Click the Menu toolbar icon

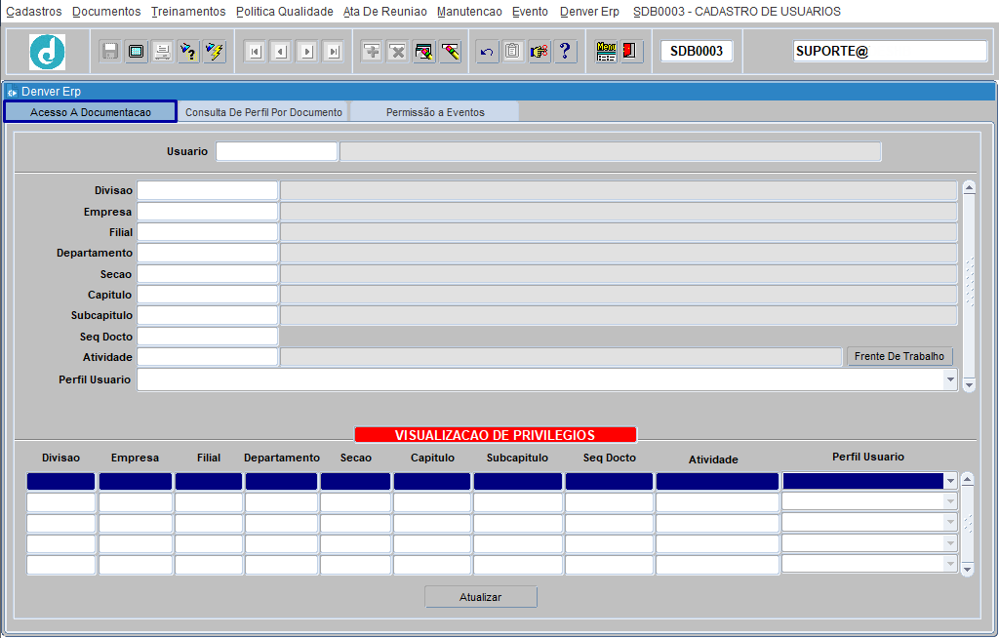[x=606, y=51]
